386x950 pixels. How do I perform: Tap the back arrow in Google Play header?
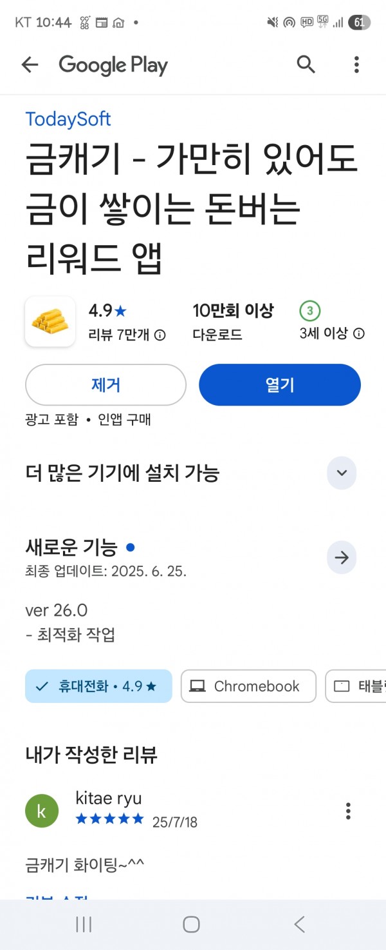point(30,64)
